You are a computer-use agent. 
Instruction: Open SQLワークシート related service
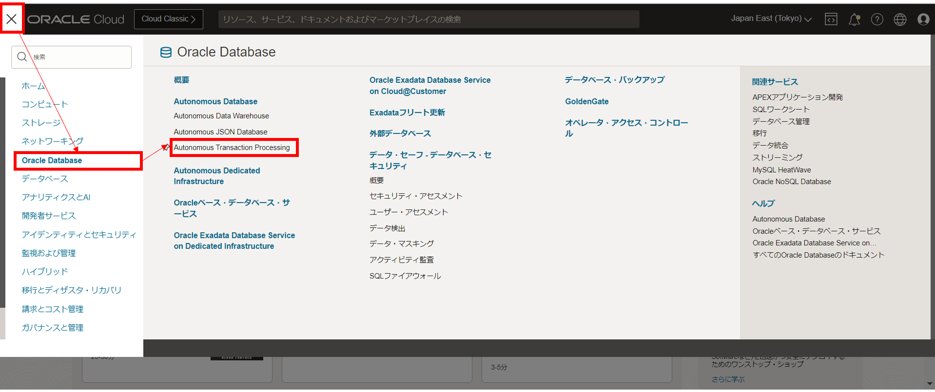(781, 109)
